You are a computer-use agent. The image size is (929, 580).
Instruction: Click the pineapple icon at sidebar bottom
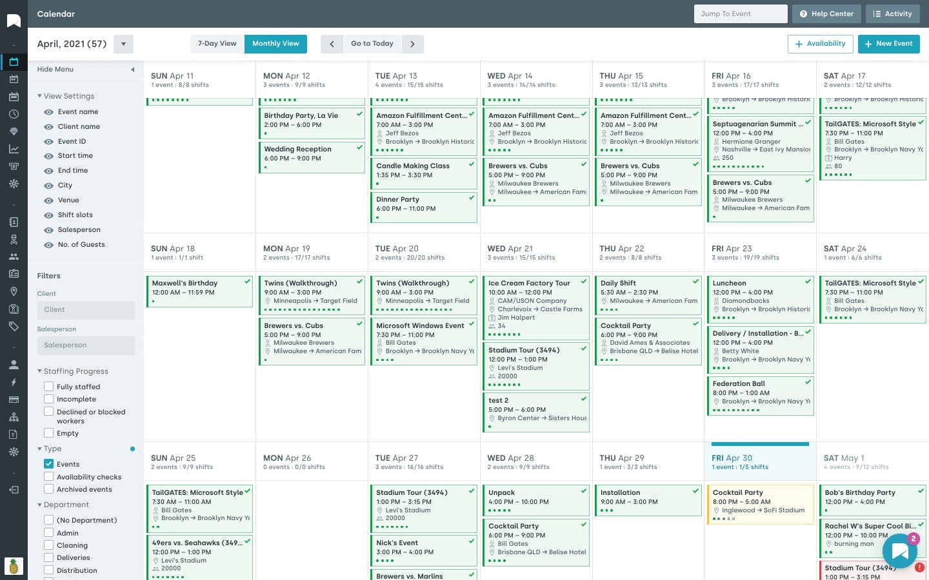pos(14,565)
